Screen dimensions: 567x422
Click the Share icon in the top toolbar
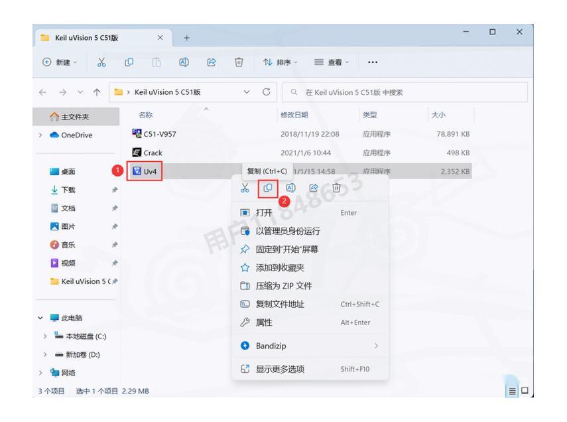click(212, 62)
